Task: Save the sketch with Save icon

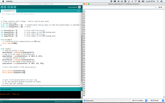Action: tap(15, 7)
